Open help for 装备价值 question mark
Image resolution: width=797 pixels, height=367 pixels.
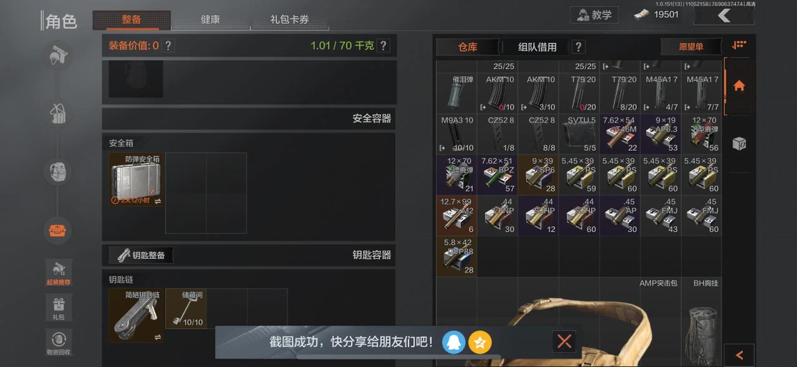pos(168,46)
